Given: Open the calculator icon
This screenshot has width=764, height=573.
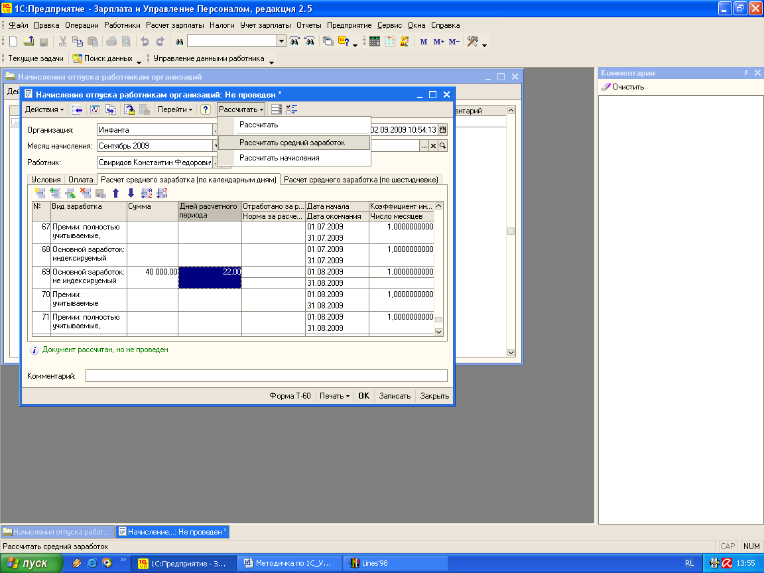Looking at the screenshot, I should coord(374,41).
